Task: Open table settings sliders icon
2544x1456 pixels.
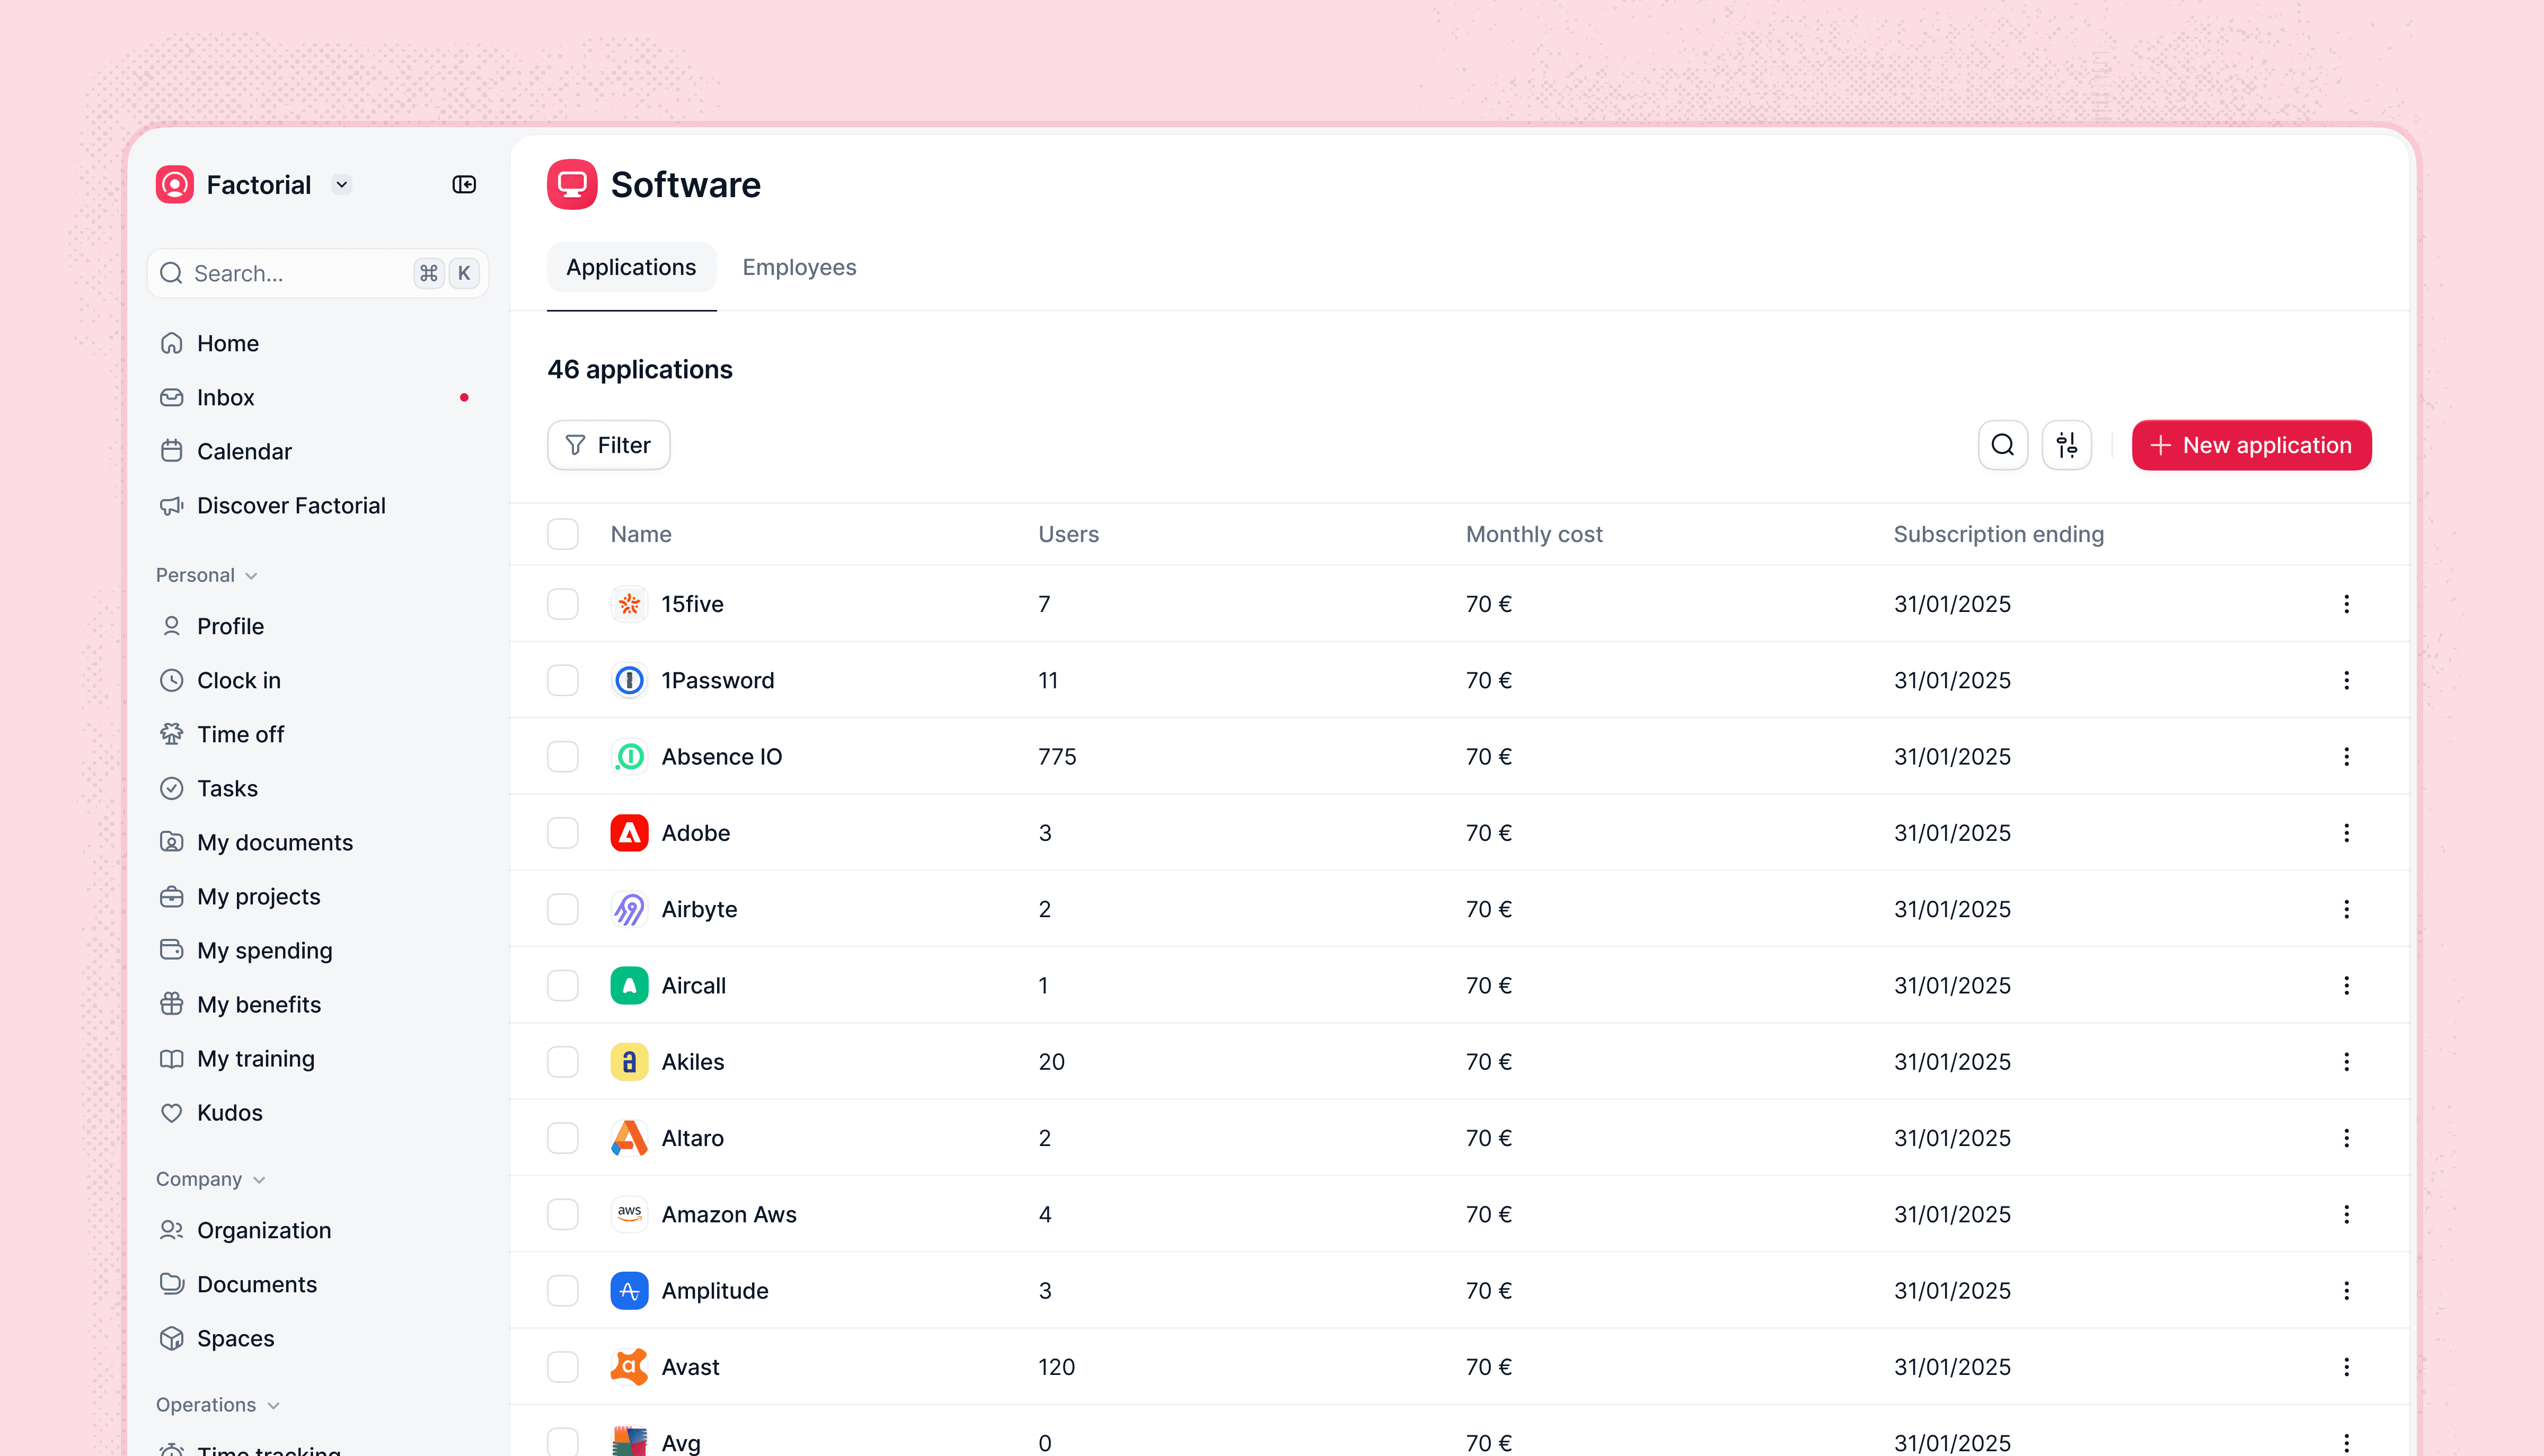Action: coord(2067,445)
